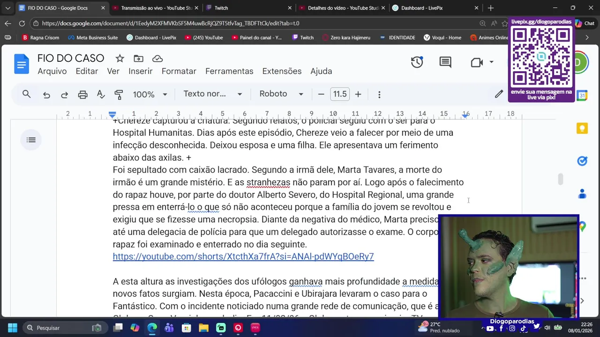Image resolution: width=600 pixels, height=337 pixels.
Task: Open the Ajuda menu
Action: [x=321, y=71]
